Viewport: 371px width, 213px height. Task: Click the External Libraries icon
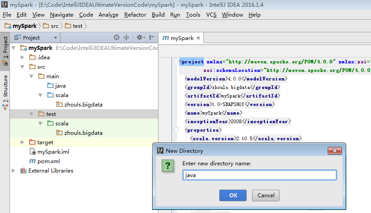[x=23, y=170]
